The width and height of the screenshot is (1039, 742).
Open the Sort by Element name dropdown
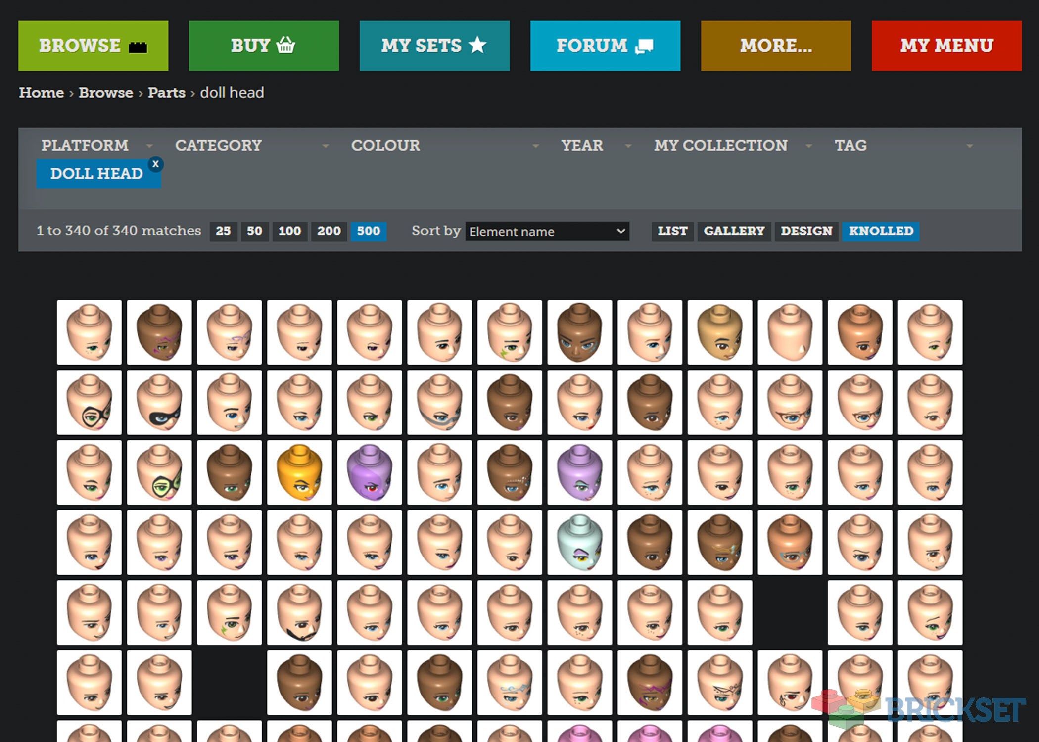[547, 232]
